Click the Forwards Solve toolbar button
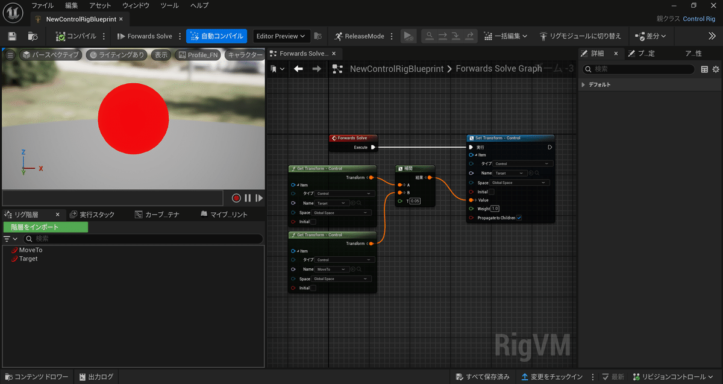Viewport: 723px width, 384px height. click(x=145, y=36)
